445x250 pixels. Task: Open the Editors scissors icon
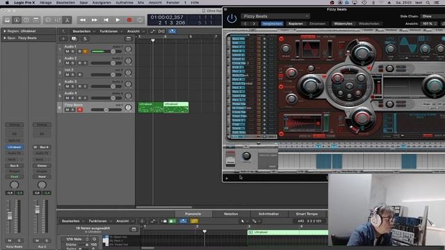67,20
